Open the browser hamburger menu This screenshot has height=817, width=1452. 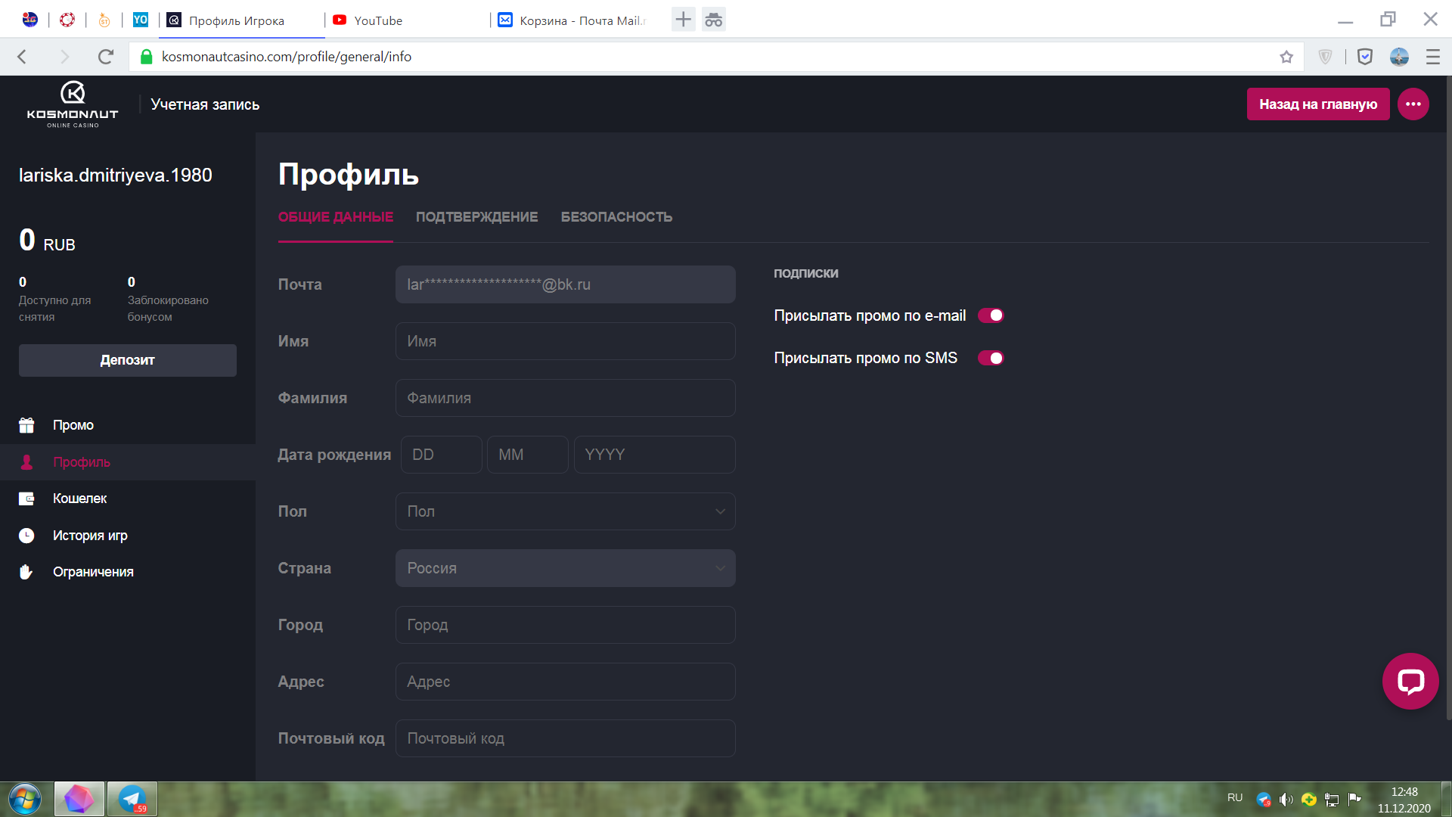pyautogui.click(x=1432, y=57)
